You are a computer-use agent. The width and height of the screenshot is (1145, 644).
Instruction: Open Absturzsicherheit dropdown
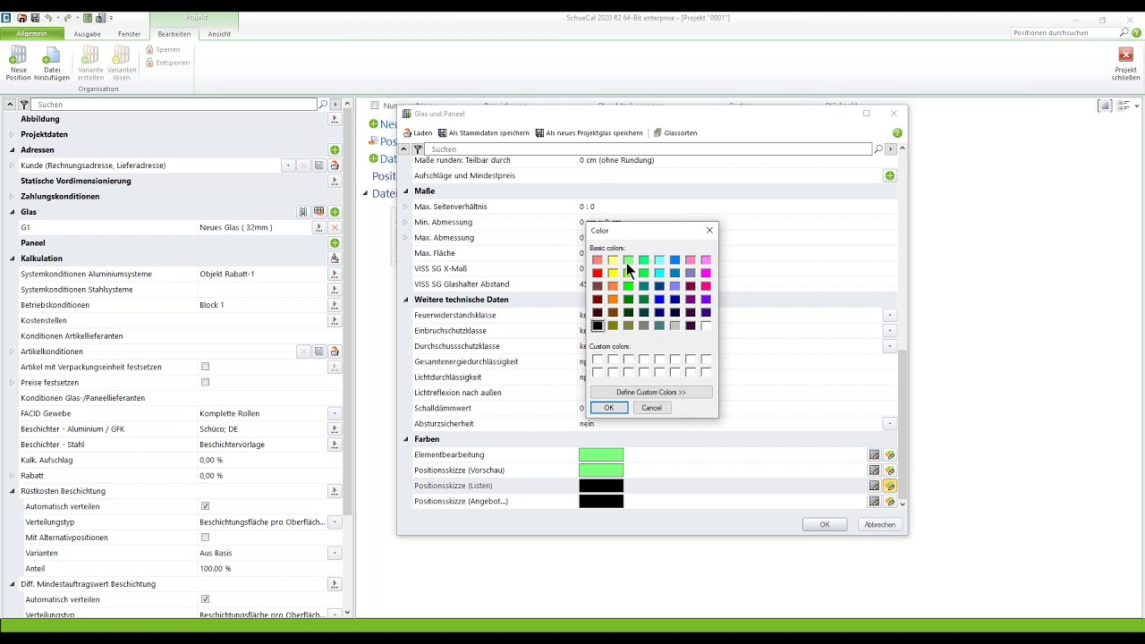tap(889, 424)
